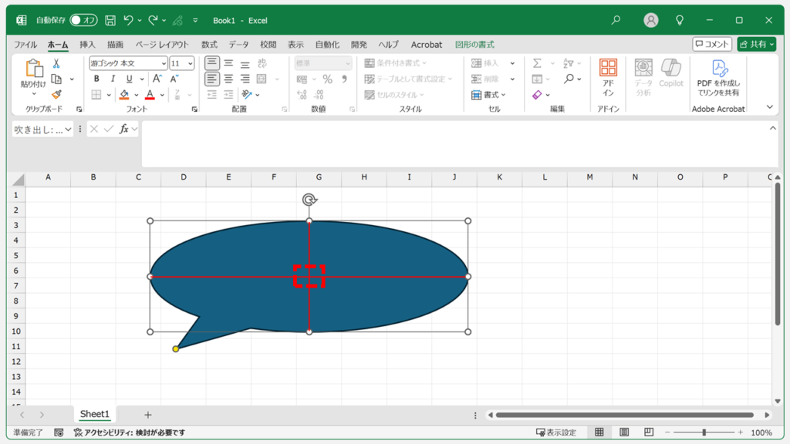This screenshot has height=444, width=790.
Task: Switch to the Acrobat tab
Action: click(426, 44)
